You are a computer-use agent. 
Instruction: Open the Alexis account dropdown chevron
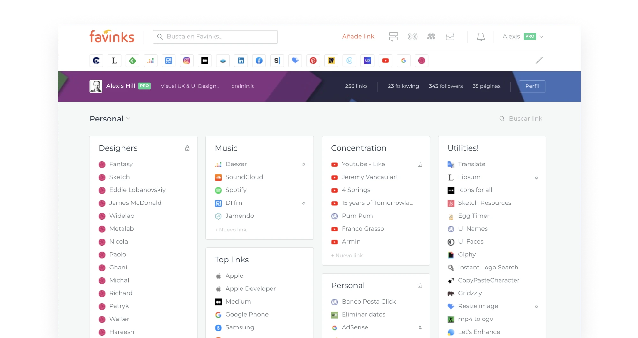(541, 37)
